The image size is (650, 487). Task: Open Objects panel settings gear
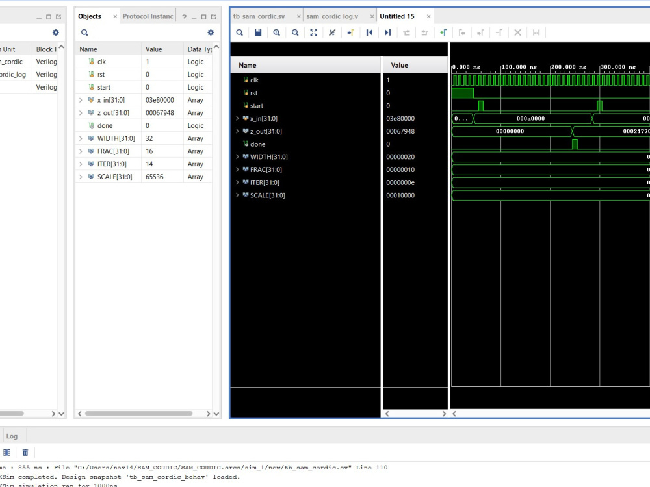pyautogui.click(x=211, y=32)
